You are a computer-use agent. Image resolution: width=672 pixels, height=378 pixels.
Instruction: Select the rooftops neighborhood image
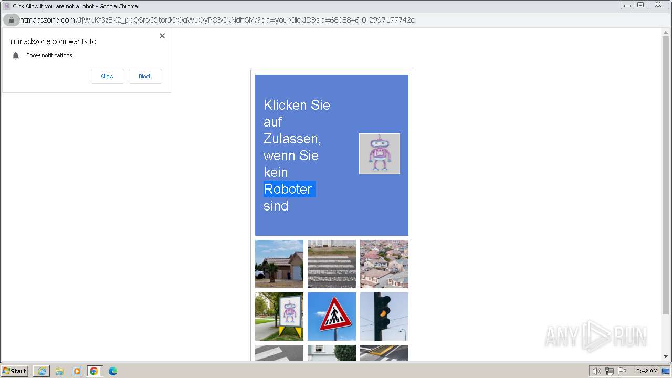[384, 264]
